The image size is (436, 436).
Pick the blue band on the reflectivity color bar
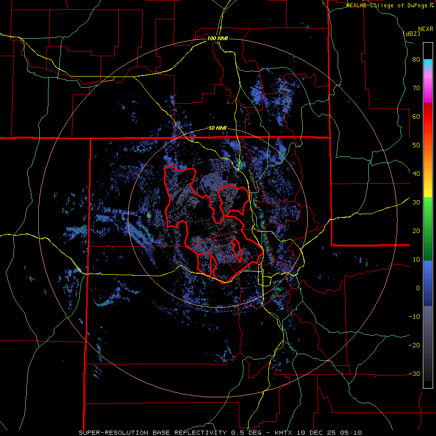coord(428,283)
